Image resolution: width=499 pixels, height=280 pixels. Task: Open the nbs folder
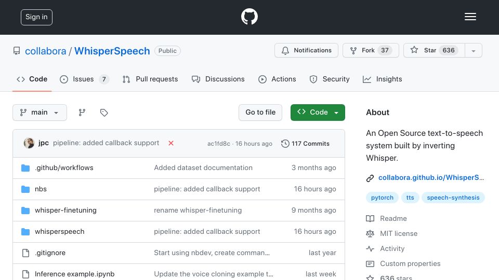pyautogui.click(x=41, y=189)
